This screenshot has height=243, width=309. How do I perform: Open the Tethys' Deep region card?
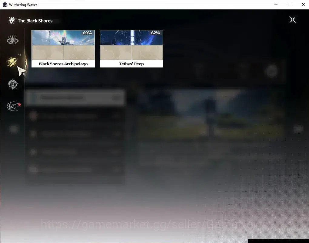131,49
